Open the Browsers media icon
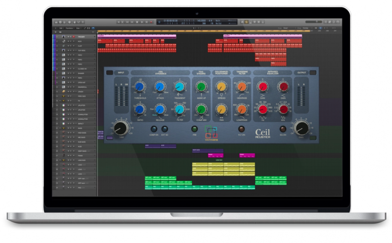Screen dimensions: 392x243 (338, 22)
